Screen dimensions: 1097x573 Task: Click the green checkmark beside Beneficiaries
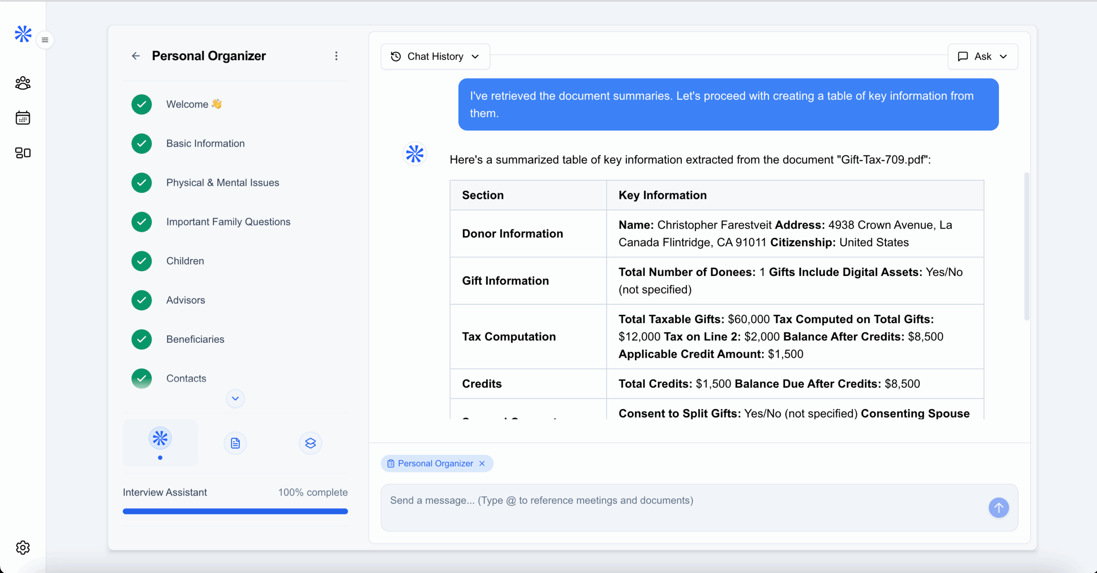pyautogui.click(x=141, y=339)
